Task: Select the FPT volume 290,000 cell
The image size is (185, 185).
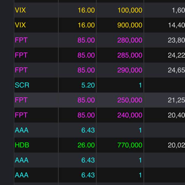Action: (129, 70)
